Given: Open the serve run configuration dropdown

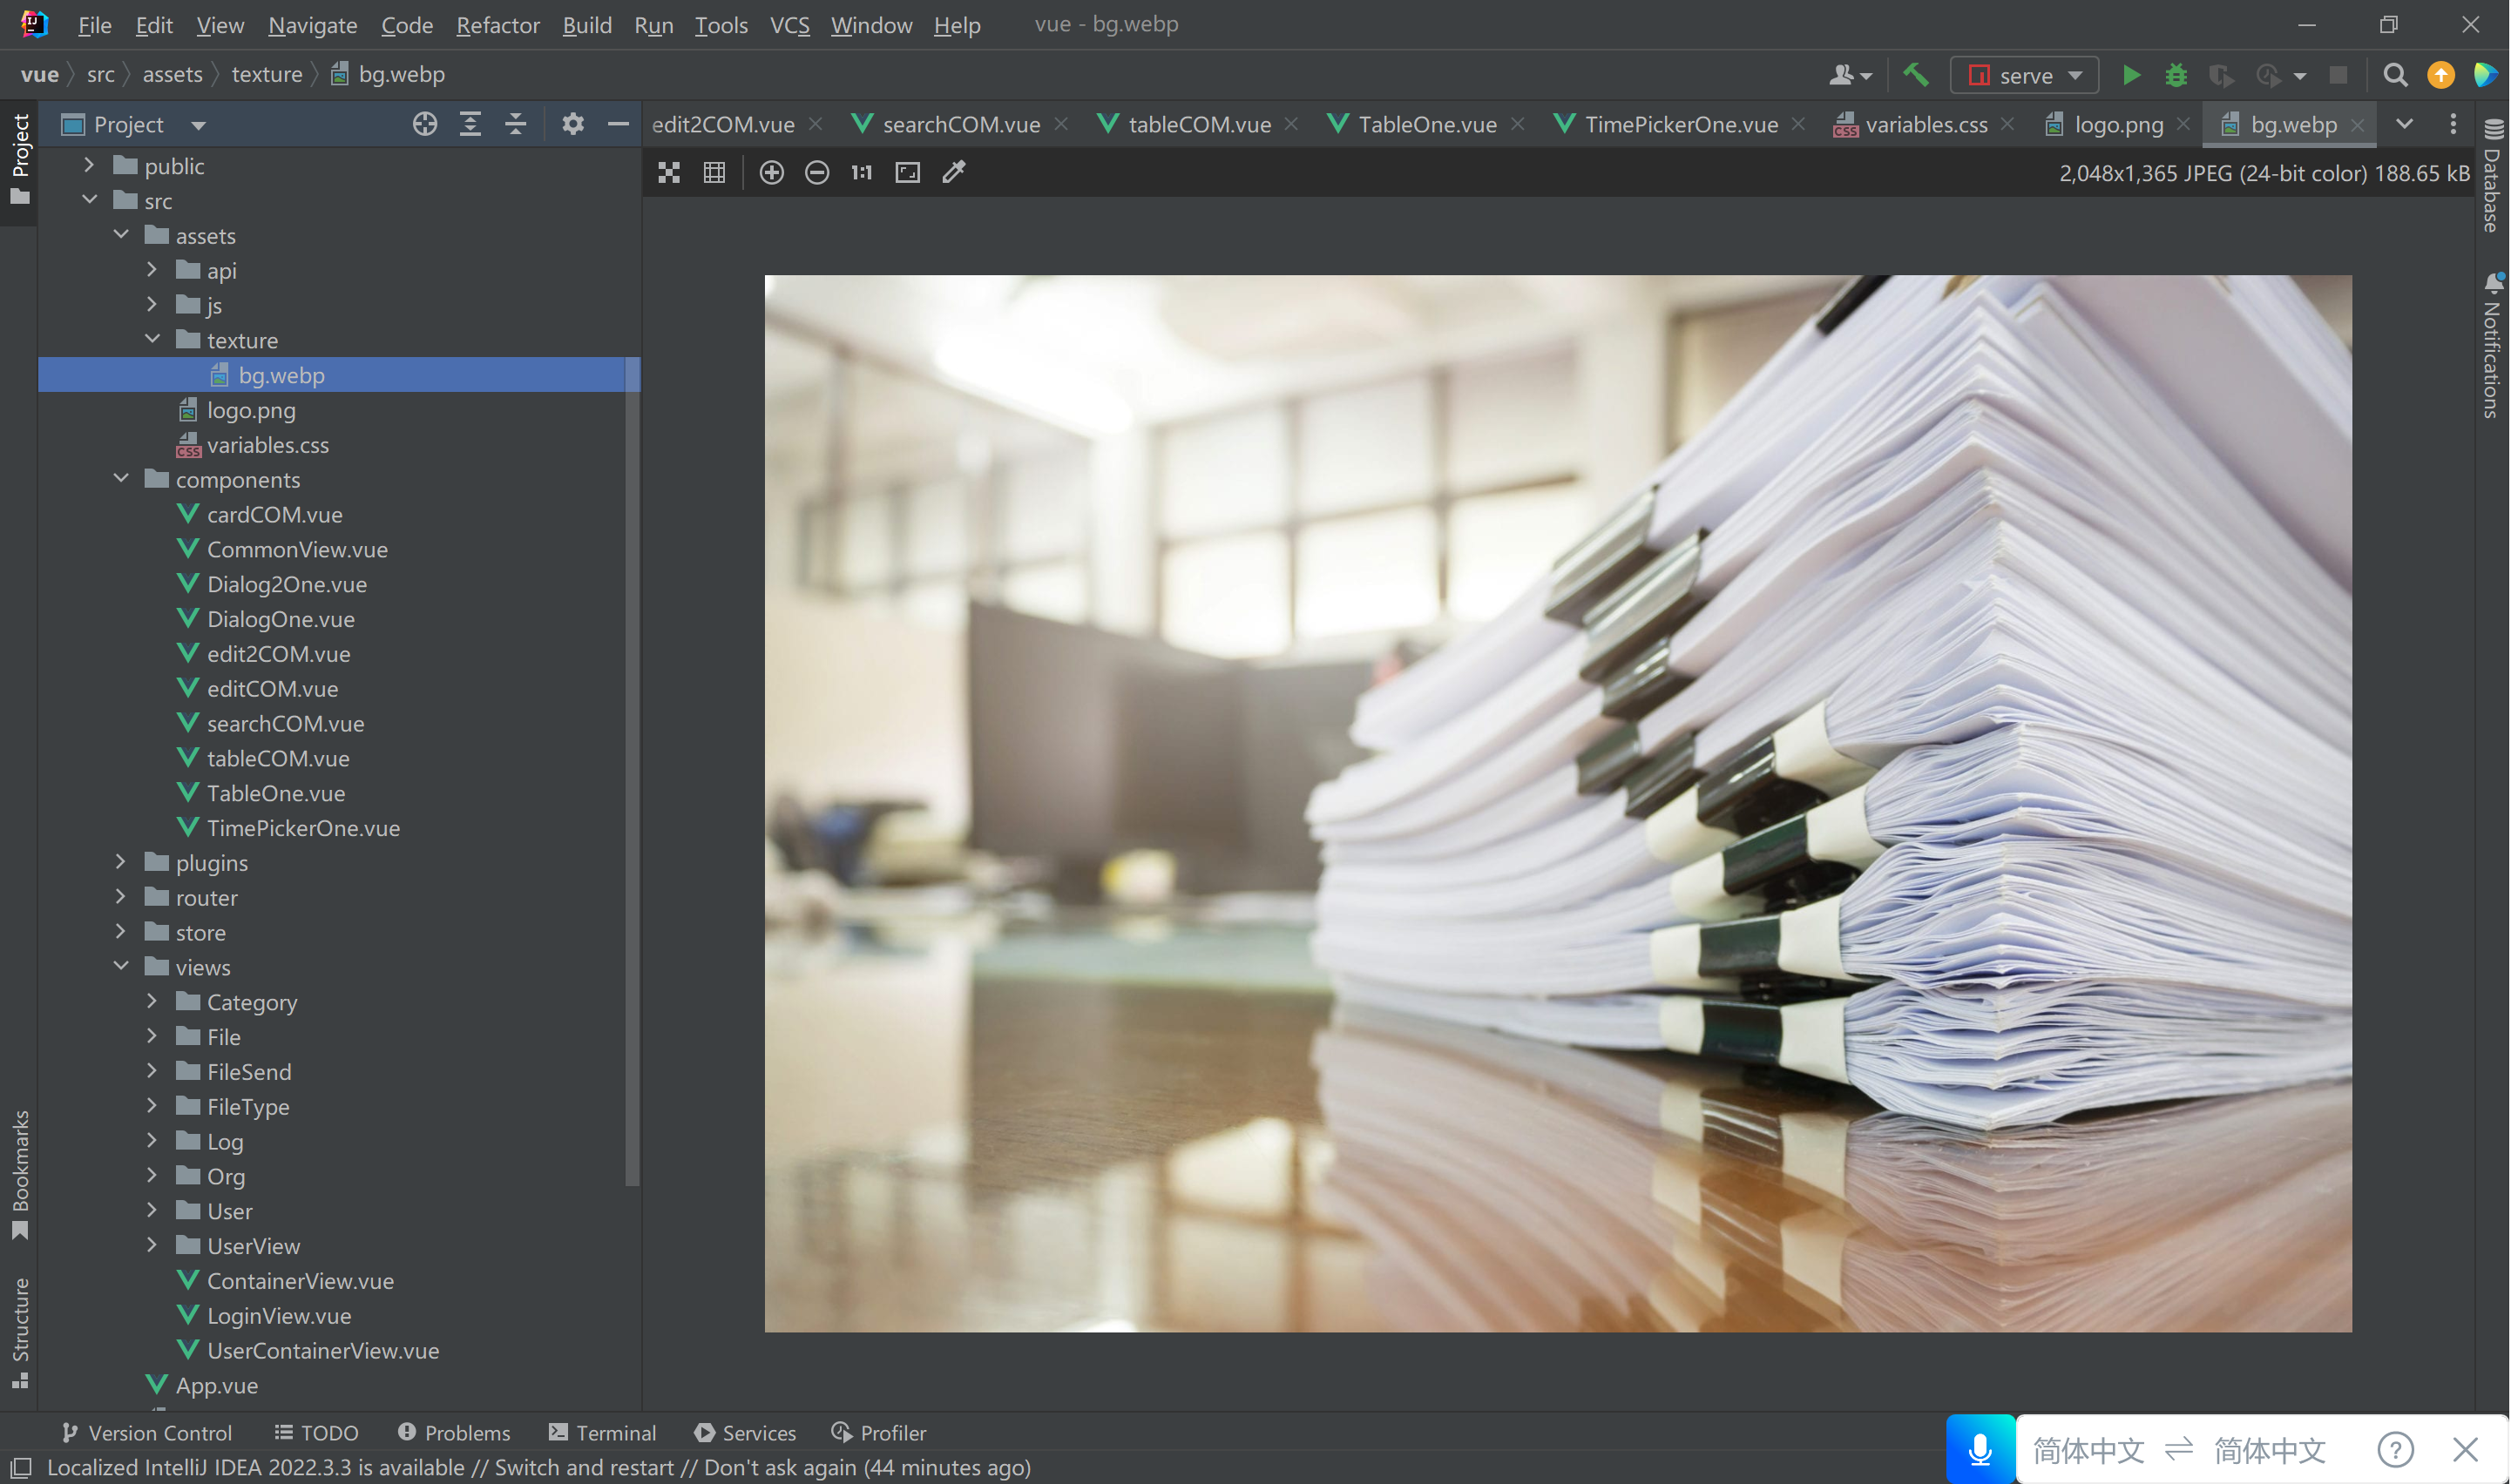Looking at the screenshot, I should 2023,75.
